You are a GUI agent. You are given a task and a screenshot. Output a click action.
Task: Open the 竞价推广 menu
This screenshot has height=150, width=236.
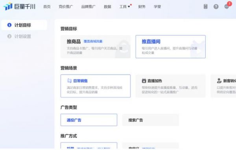(x=66, y=7)
